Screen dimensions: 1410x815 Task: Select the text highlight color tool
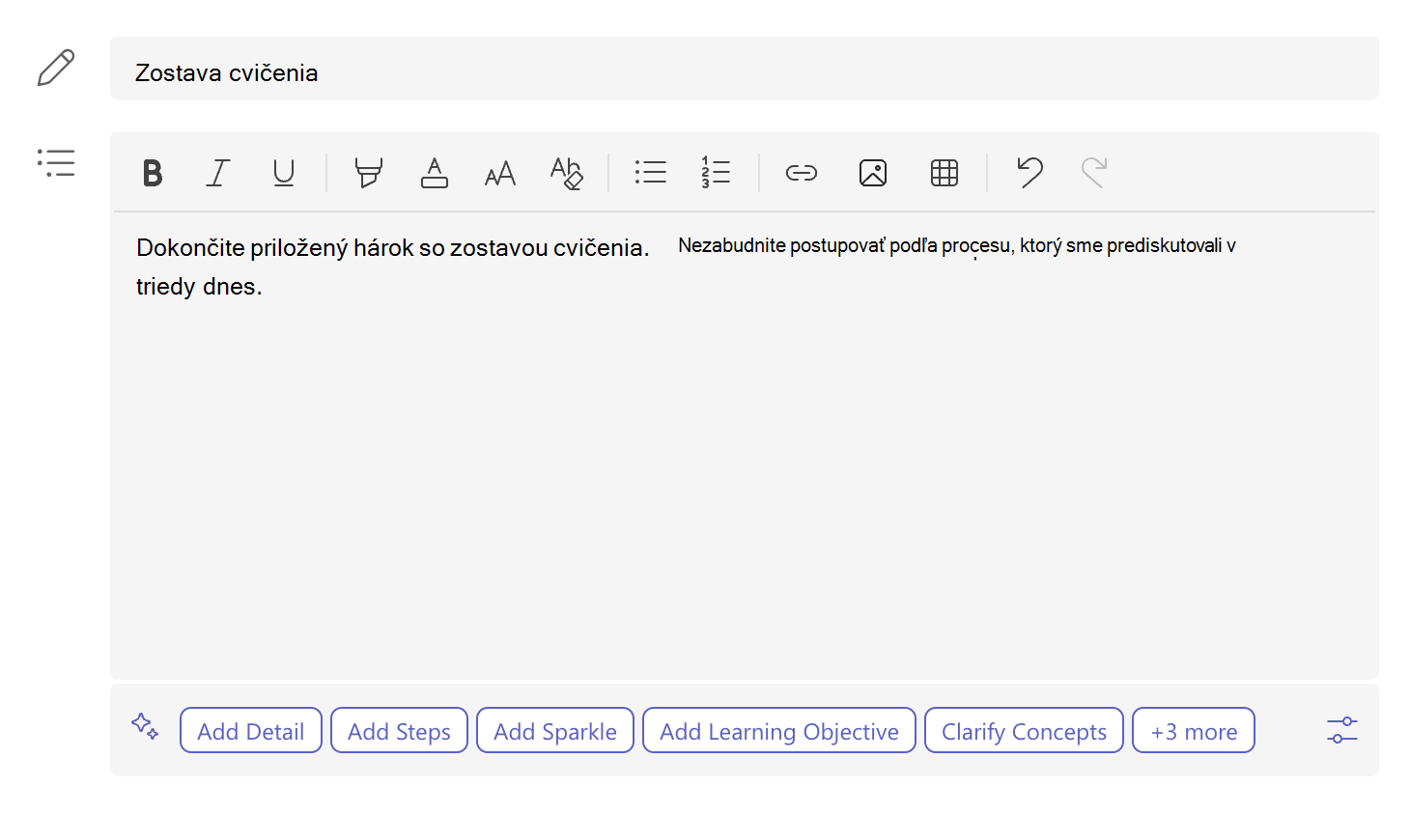click(368, 173)
